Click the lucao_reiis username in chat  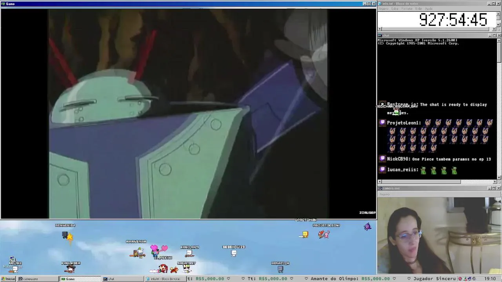coord(402,170)
